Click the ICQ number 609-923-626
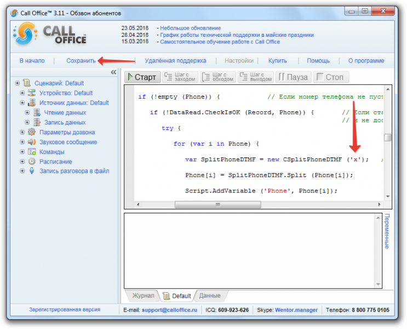407x329 pixels. tap(233, 310)
